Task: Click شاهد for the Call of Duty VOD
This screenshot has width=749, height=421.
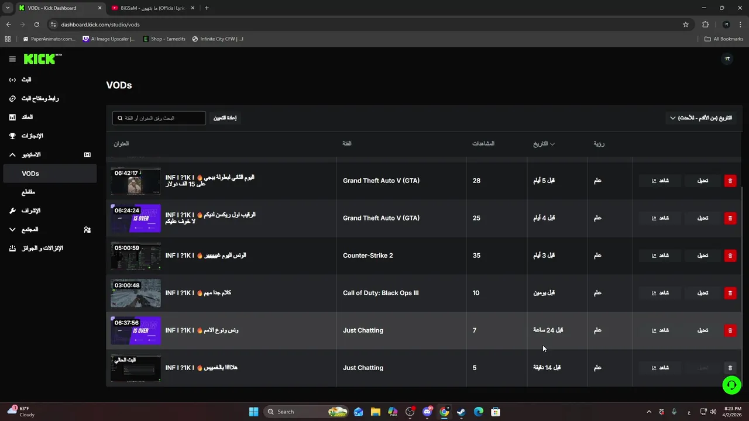Action: pos(660,293)
